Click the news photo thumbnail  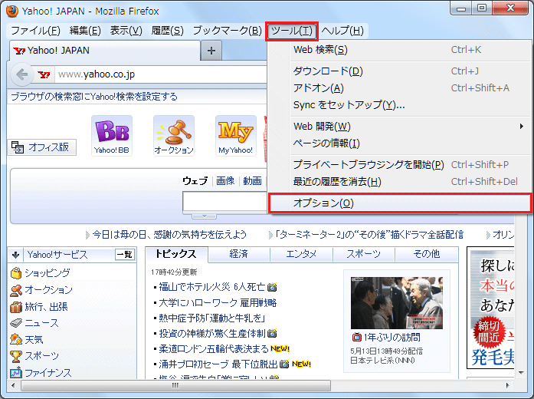pos(397,303)
